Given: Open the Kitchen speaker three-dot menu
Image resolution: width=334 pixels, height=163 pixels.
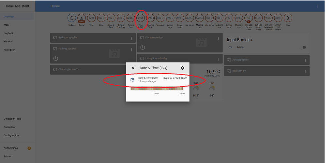Looking at the screenshot, I should [x=218, y=38].
